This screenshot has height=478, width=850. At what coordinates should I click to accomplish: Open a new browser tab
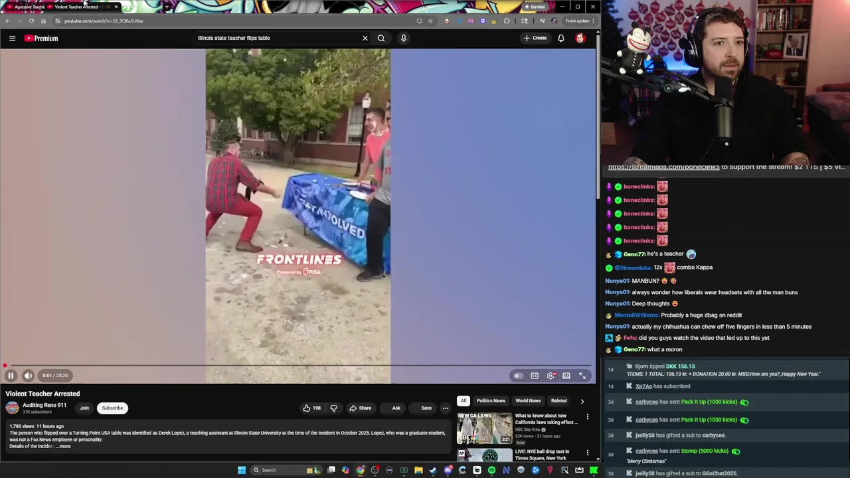(x=167, y=7)
